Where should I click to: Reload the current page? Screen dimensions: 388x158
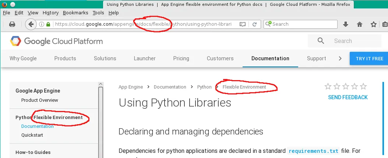(254, 24)
